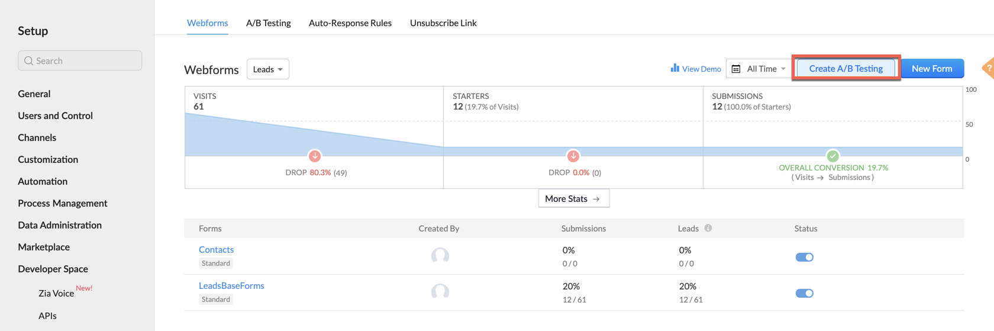Switch to the A/B Testing tab
The image size is (994, 331).
tap(268, 23)
